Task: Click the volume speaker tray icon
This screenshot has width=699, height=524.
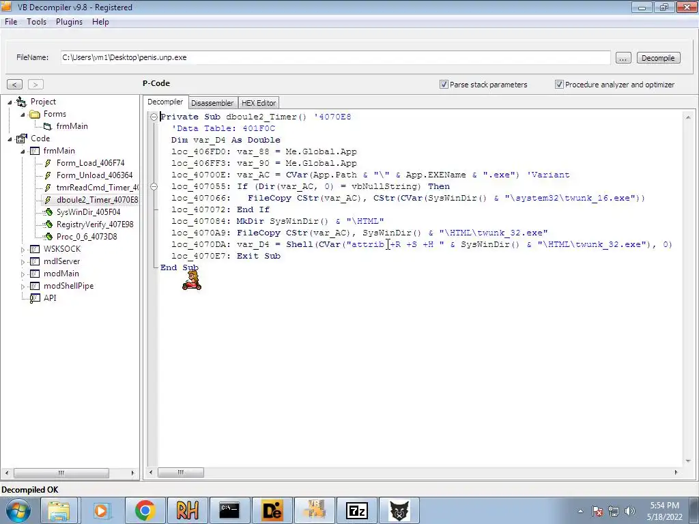Action: pos(629,511)
